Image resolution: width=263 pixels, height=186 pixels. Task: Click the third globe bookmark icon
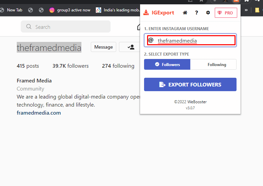pyautogui.click(x=41, y=10)
